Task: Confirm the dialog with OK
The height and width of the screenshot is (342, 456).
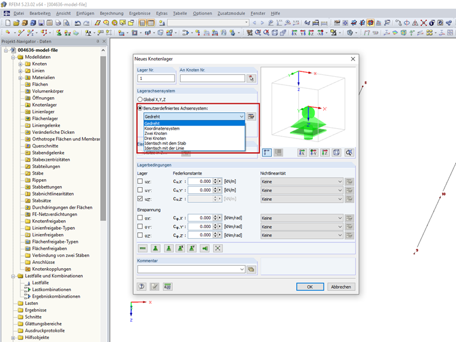Action: [310, 287]
